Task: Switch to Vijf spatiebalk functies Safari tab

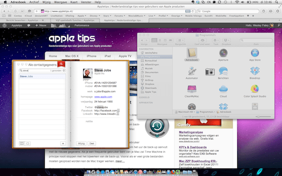Action: pyautogui.click(x=75, y=20)
